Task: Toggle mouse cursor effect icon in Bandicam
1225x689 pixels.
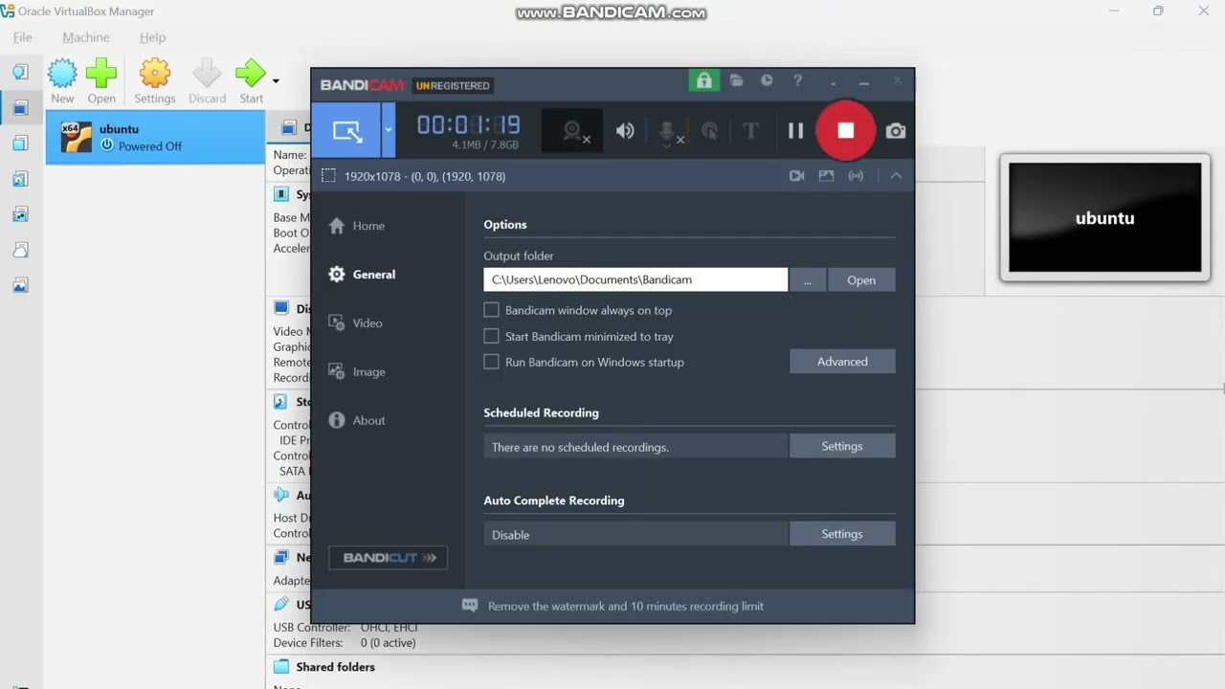Action: point(709,131)
